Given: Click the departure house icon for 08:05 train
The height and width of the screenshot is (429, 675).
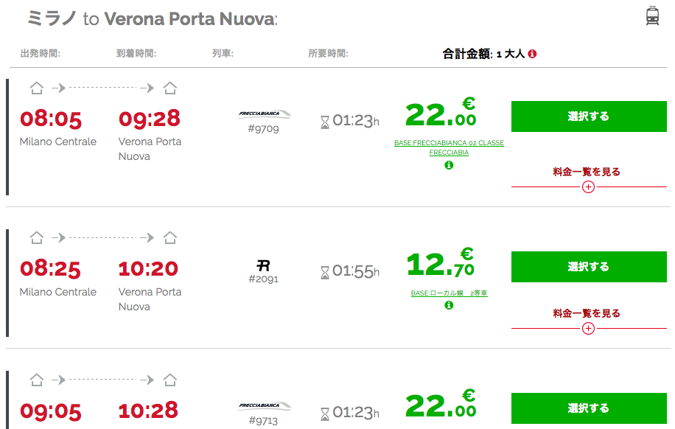Looking at the screenshot, I should click(37, 88).
